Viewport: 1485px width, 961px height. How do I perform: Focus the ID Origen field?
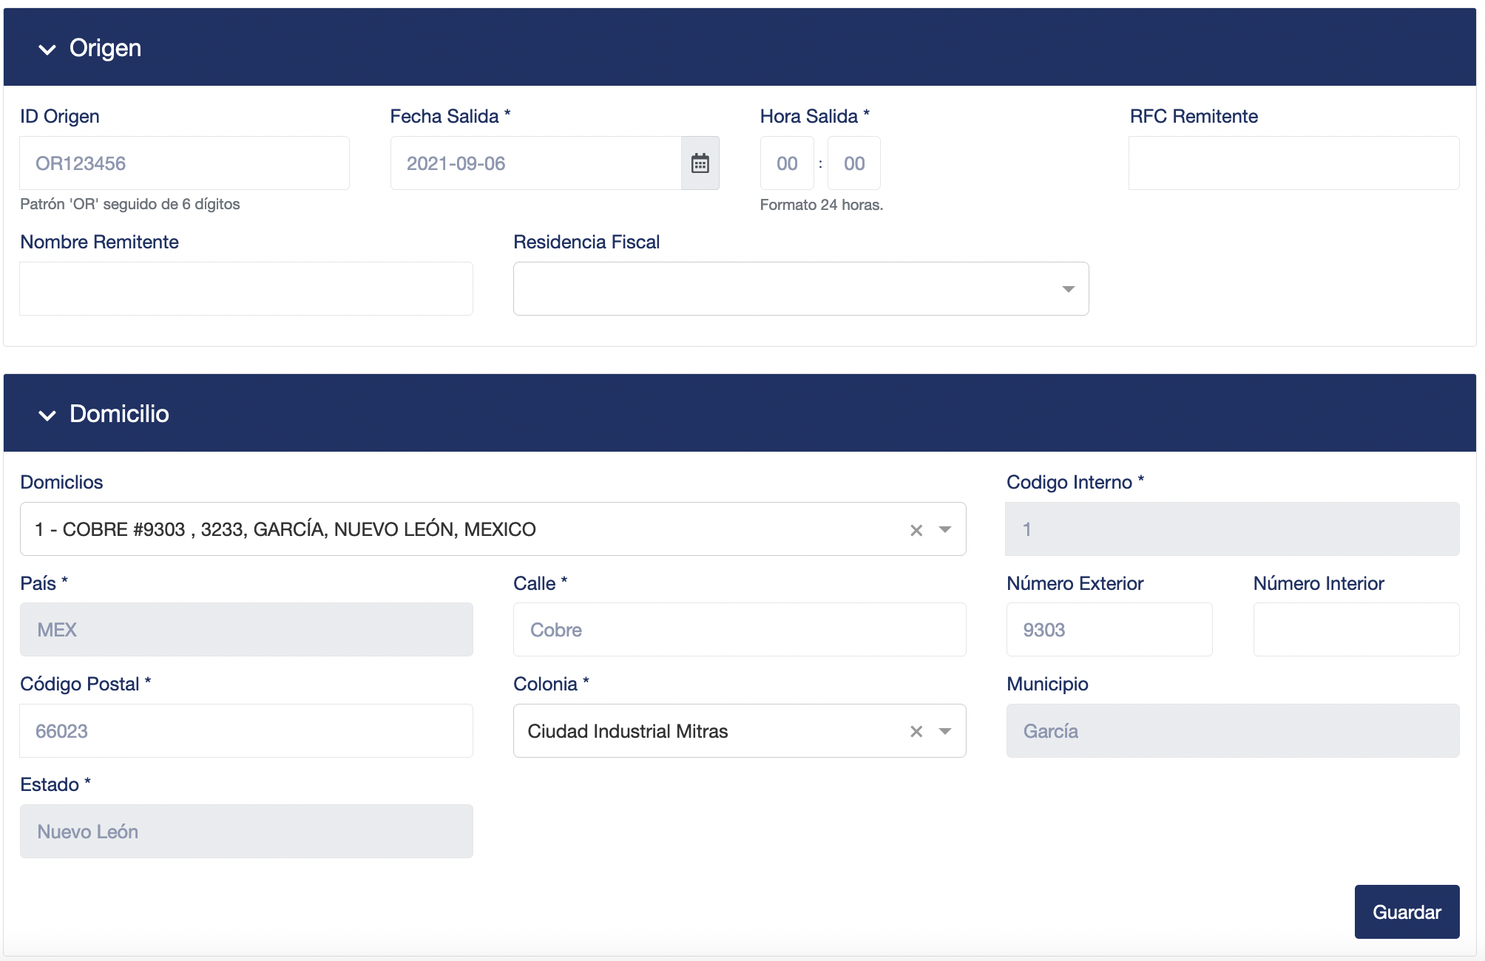point(184,163)
